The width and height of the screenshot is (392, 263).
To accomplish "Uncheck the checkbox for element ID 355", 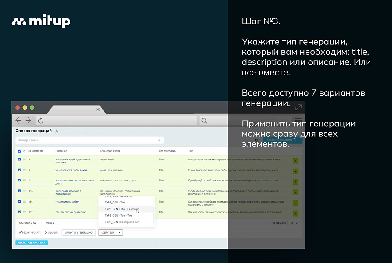I will (19, 191).
